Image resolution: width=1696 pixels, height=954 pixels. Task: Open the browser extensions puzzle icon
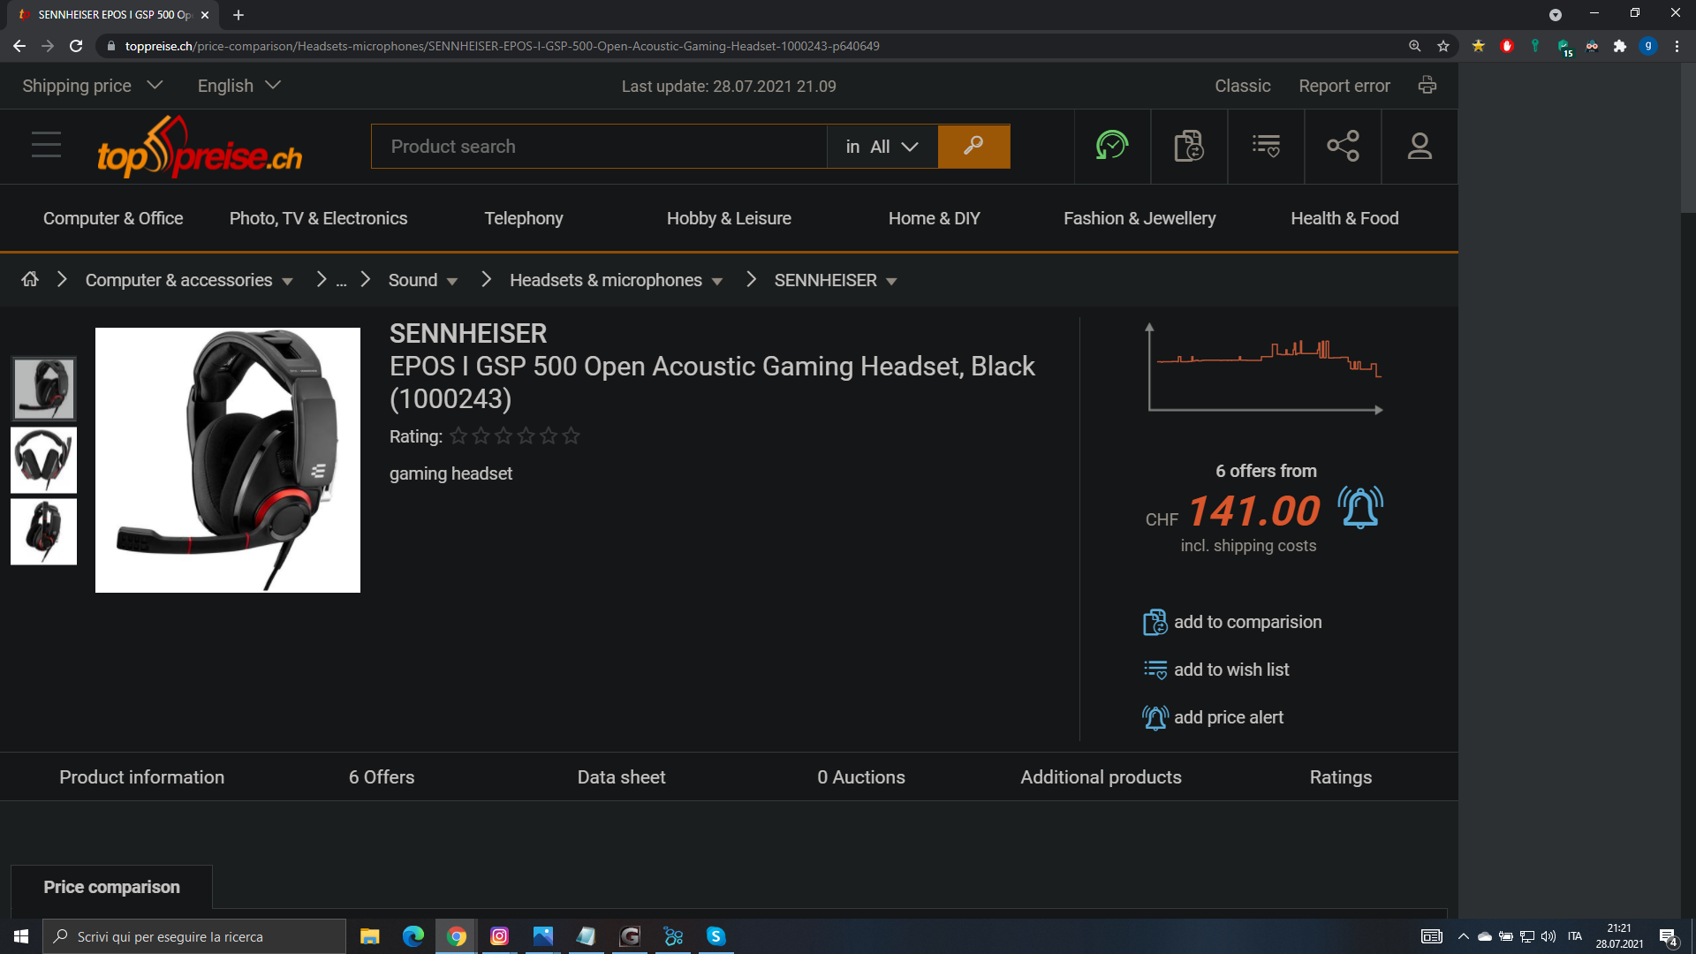tap(1620, 46)
